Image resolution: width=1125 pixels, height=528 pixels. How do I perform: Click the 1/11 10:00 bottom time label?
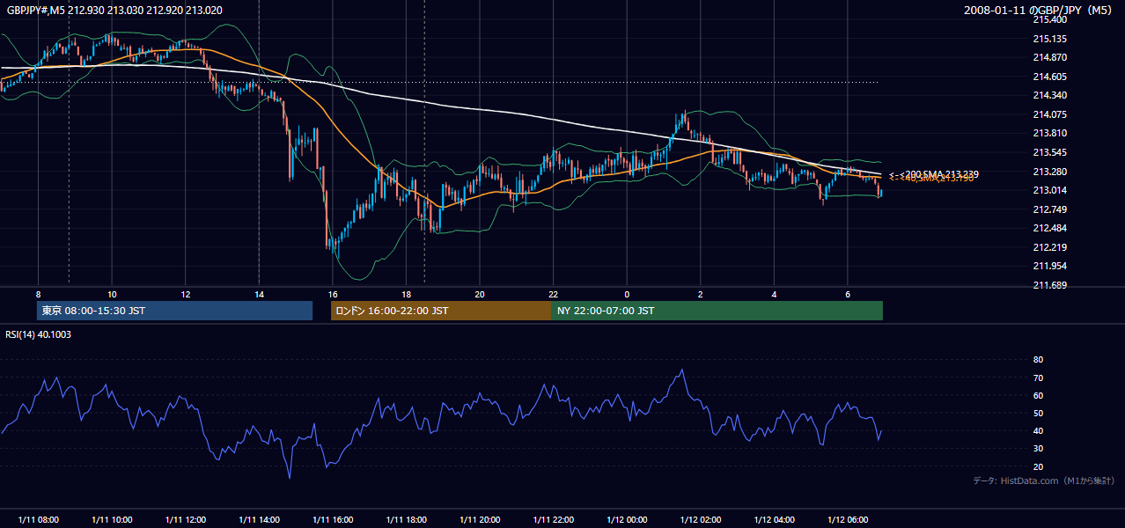point(112,520)
